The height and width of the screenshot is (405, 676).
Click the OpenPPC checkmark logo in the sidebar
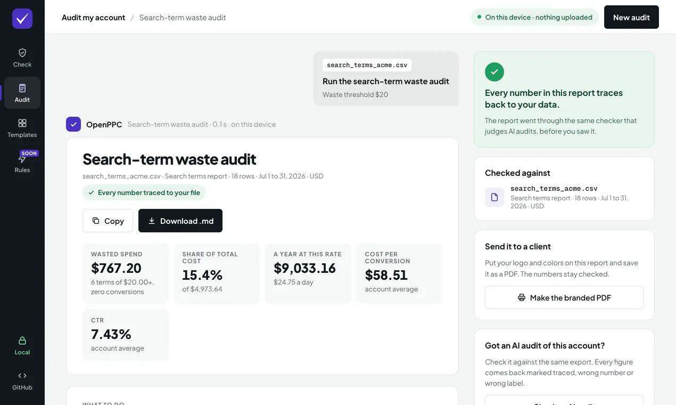[x=22, y=19]
